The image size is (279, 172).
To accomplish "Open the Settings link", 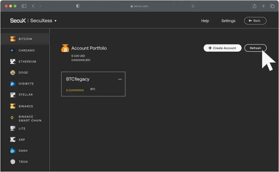I will (x=228, y=21).
